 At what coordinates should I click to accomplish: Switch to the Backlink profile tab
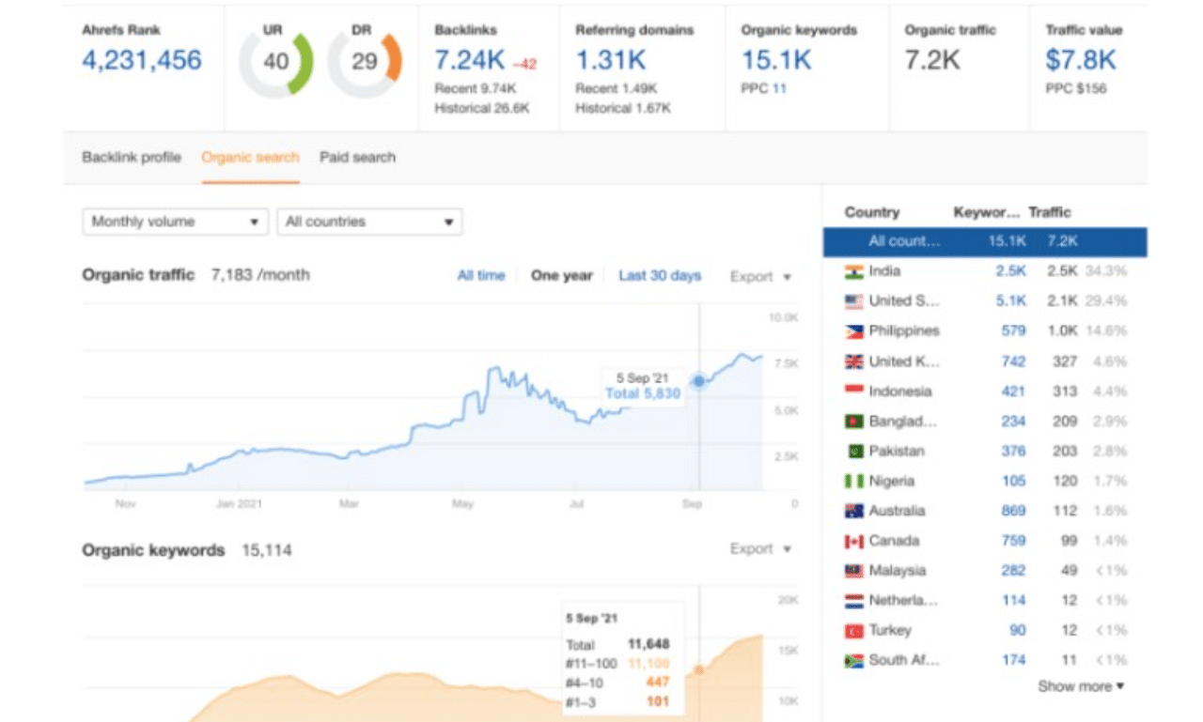(131, 157)
